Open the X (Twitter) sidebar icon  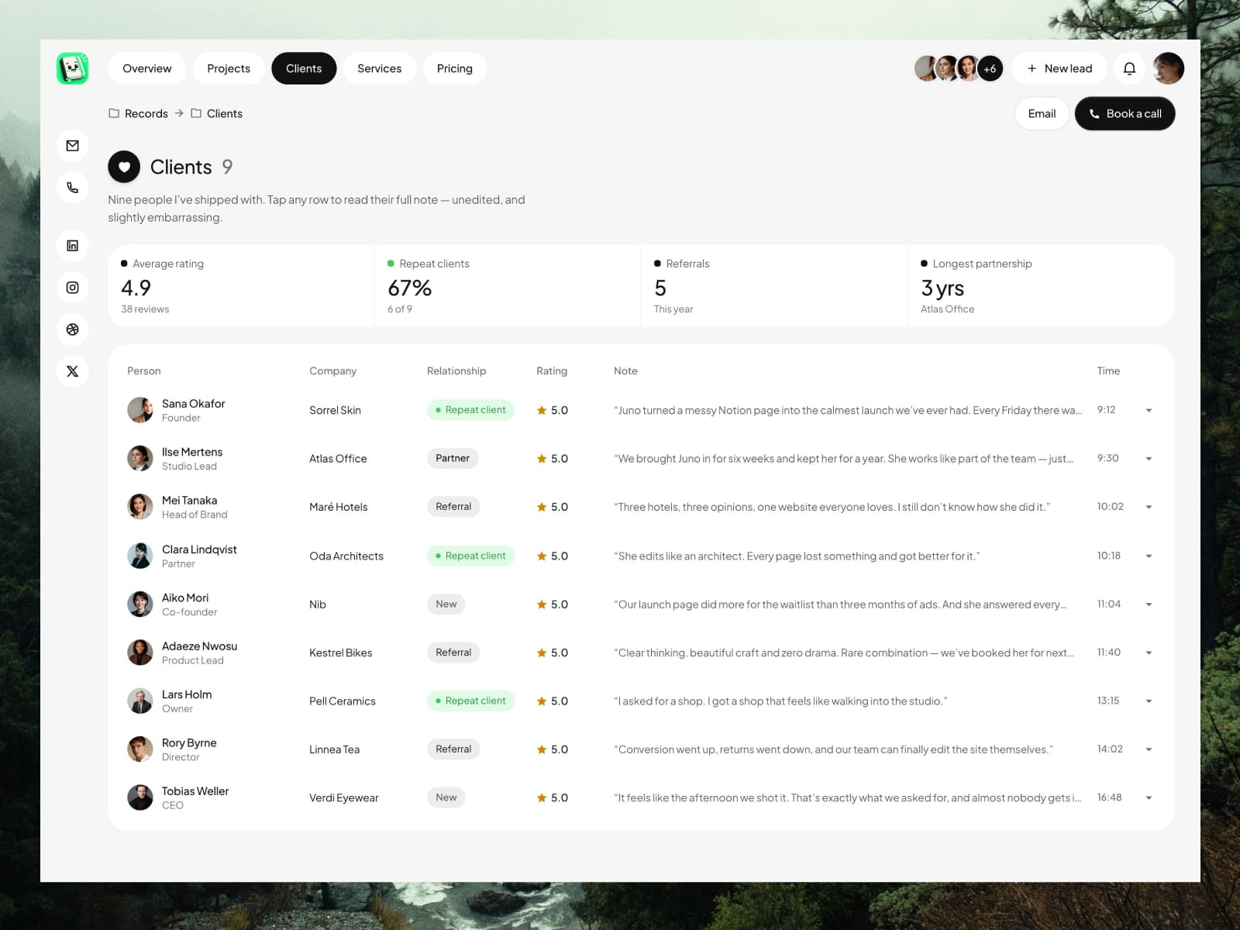(72, 371)
